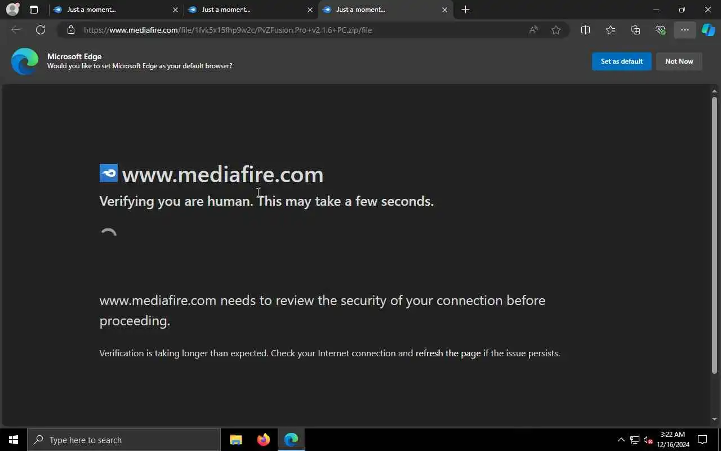The height and width of the screenshot is (451, 721).
Task: Show hidden system tray icons
Action: point(621,440)
